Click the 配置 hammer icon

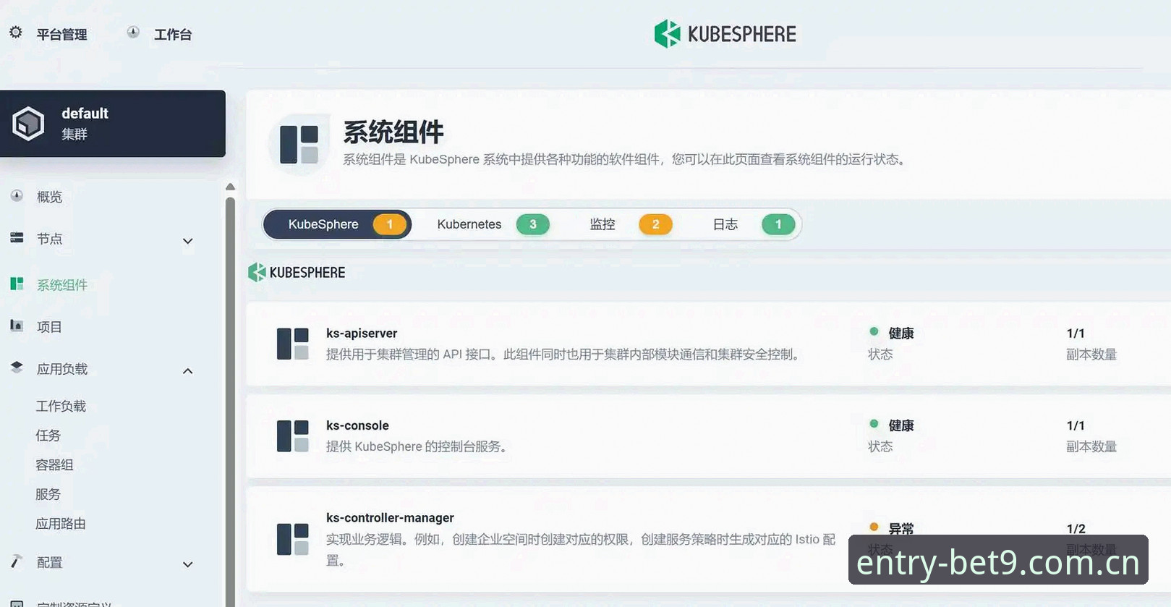17,561
